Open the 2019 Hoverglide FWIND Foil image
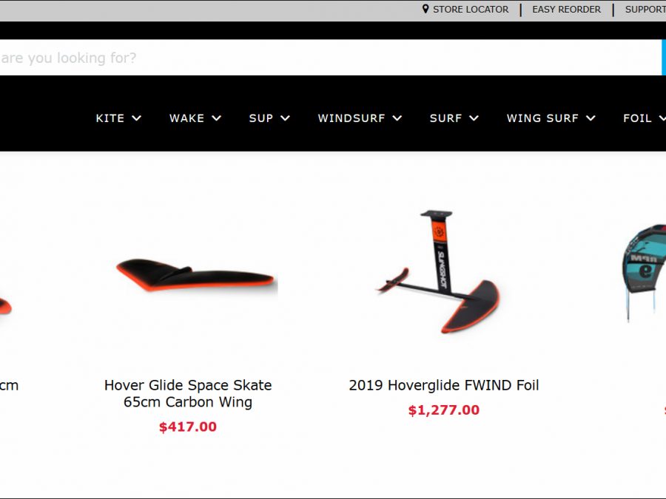This screenshot has width=666, height=499. pyautogui.click(x=438, y=272)
